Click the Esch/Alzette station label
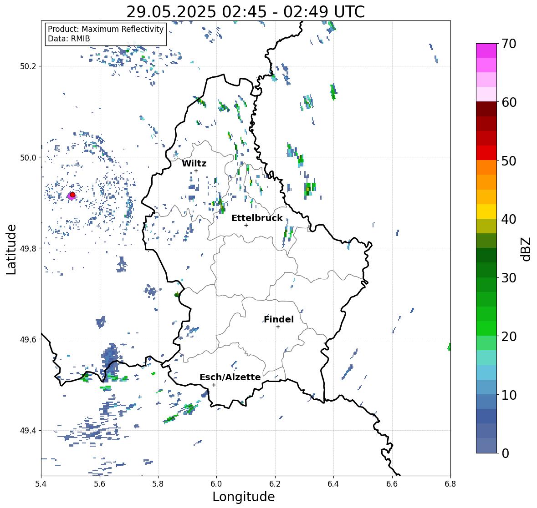Viewport: 537px width, 508px height. pos(230,377)
